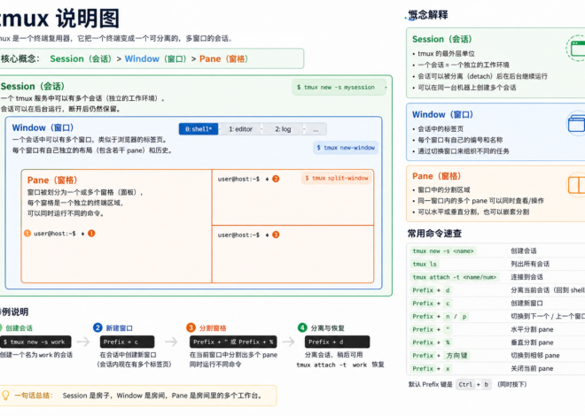Click the n key chip in the command table
Screen dimensions: 585x416
click(448, 316)
